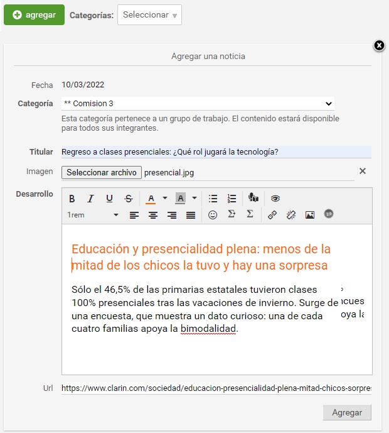Center-align the text
The image size is (389, 433).
tap(153, 215)
